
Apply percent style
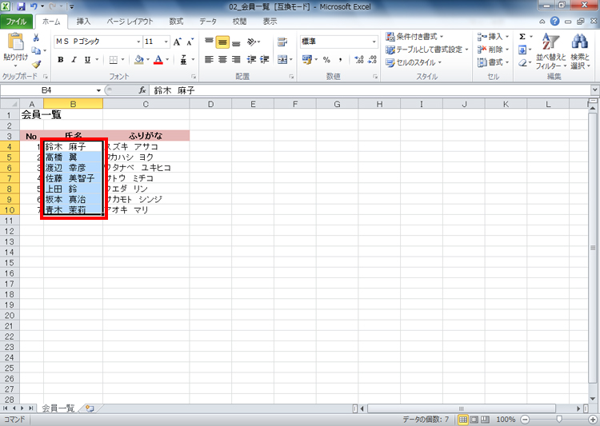(x=326, y=60)
